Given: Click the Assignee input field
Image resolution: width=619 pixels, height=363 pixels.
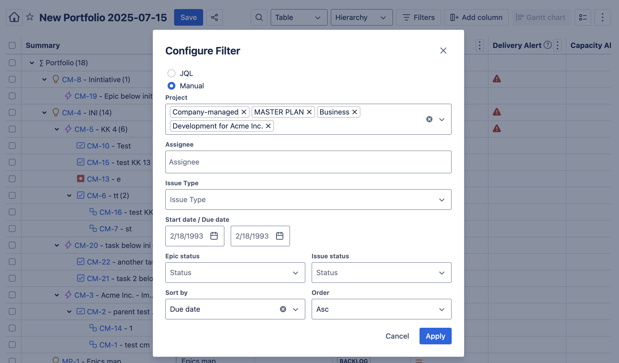Looking at the screenshot, I should [x=308, y=162].
